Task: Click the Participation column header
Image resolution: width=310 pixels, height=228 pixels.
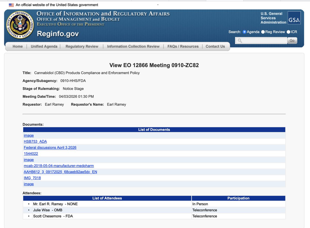Action: coord(238,198)
